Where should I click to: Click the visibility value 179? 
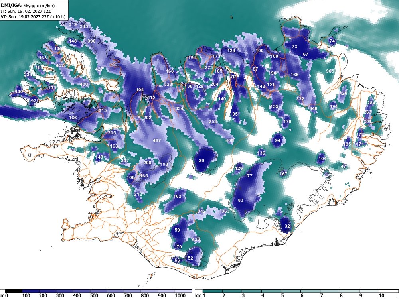(x=287, y=122)
